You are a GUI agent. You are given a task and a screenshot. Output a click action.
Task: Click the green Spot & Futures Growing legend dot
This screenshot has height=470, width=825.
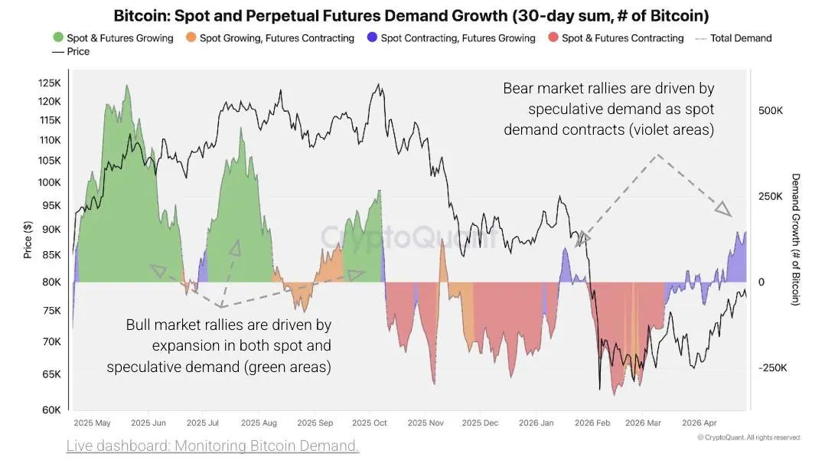(x=58, y=38)
